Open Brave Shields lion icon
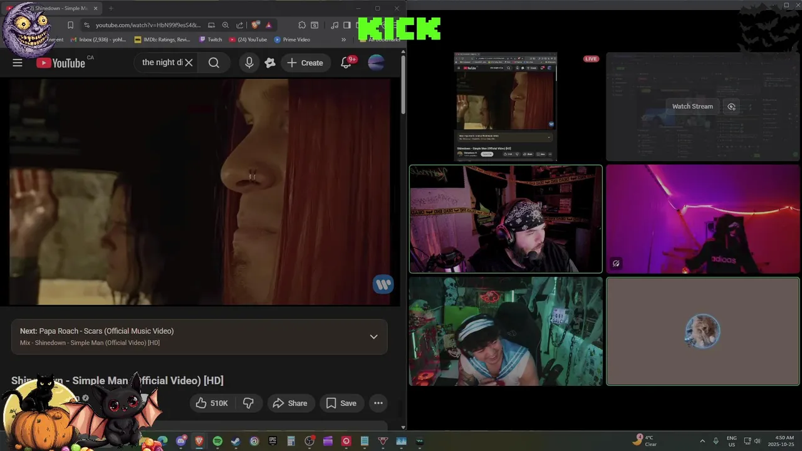The height and width of the screenshot is (451, 802). point(255,25)
